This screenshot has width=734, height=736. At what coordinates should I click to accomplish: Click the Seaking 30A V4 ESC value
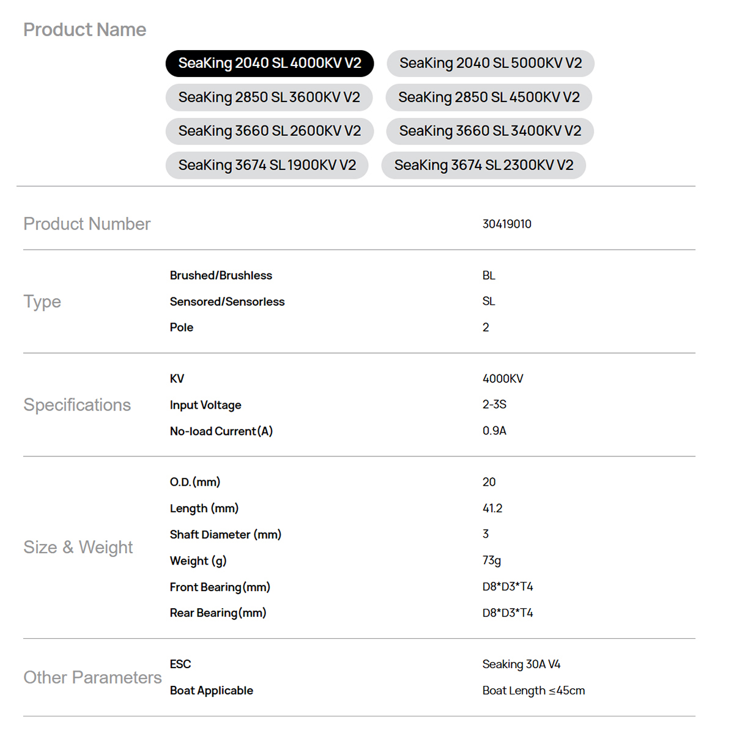coord(521,664)
